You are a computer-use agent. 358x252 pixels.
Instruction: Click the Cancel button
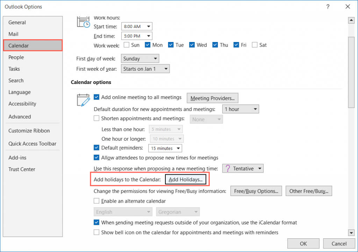339,244
